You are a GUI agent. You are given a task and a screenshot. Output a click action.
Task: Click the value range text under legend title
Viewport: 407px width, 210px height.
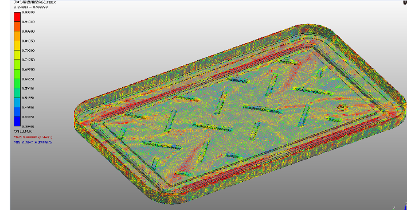click(30, 7)
